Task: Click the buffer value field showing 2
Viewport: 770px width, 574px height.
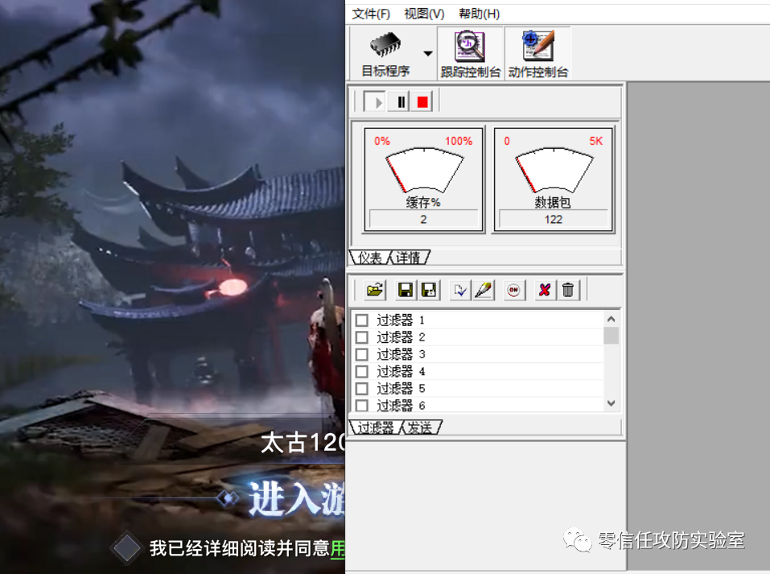Action: click(423, 219)
